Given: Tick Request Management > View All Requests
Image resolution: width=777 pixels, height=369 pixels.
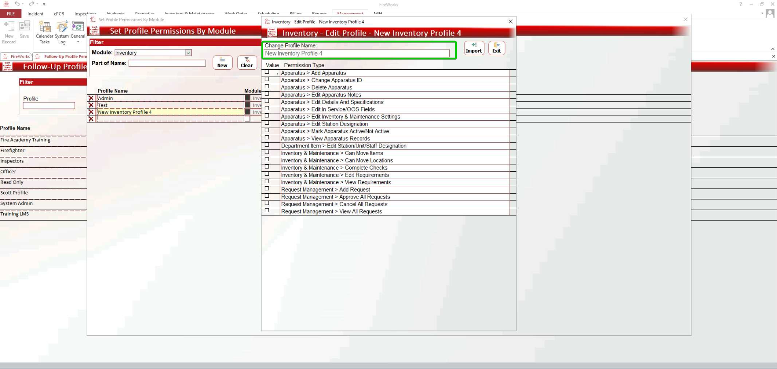Looking at the screenshot, I should [x=267, y=211].
